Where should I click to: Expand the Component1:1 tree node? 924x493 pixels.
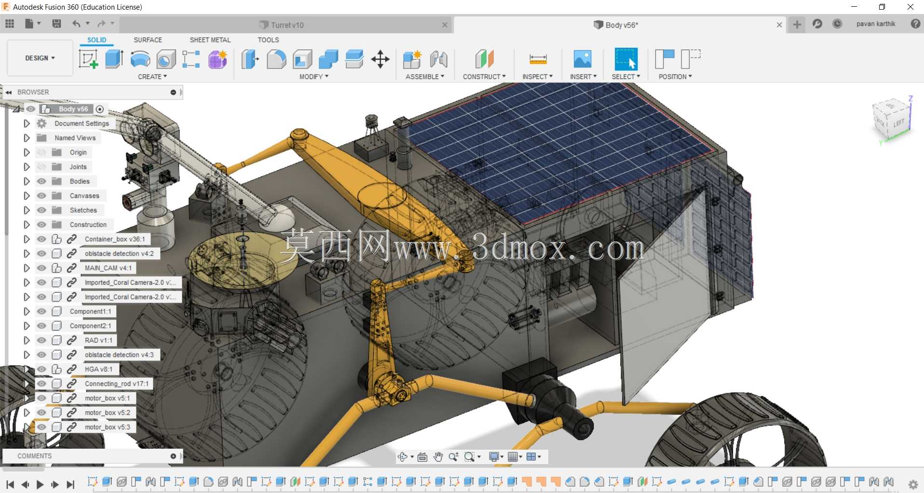click(x=27, y=311)
